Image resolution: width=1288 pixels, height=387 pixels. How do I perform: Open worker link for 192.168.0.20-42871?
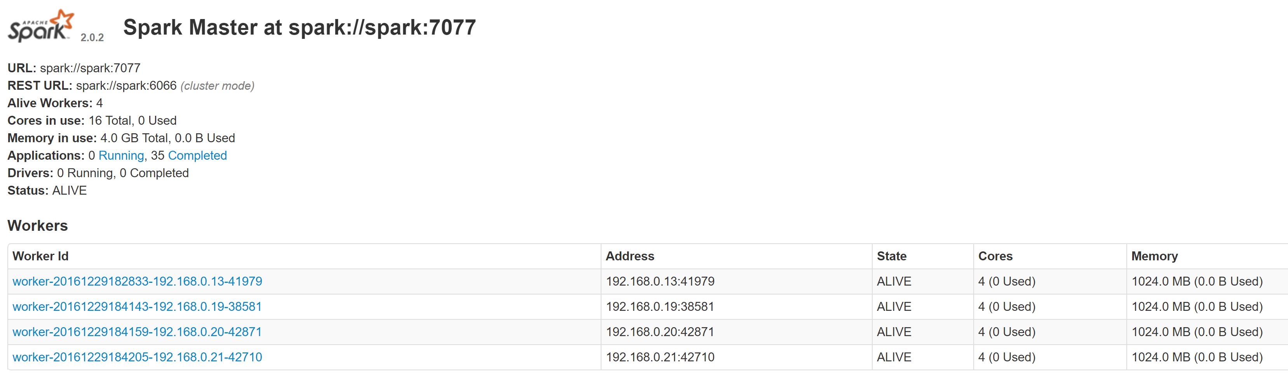(x=137, y=332)
